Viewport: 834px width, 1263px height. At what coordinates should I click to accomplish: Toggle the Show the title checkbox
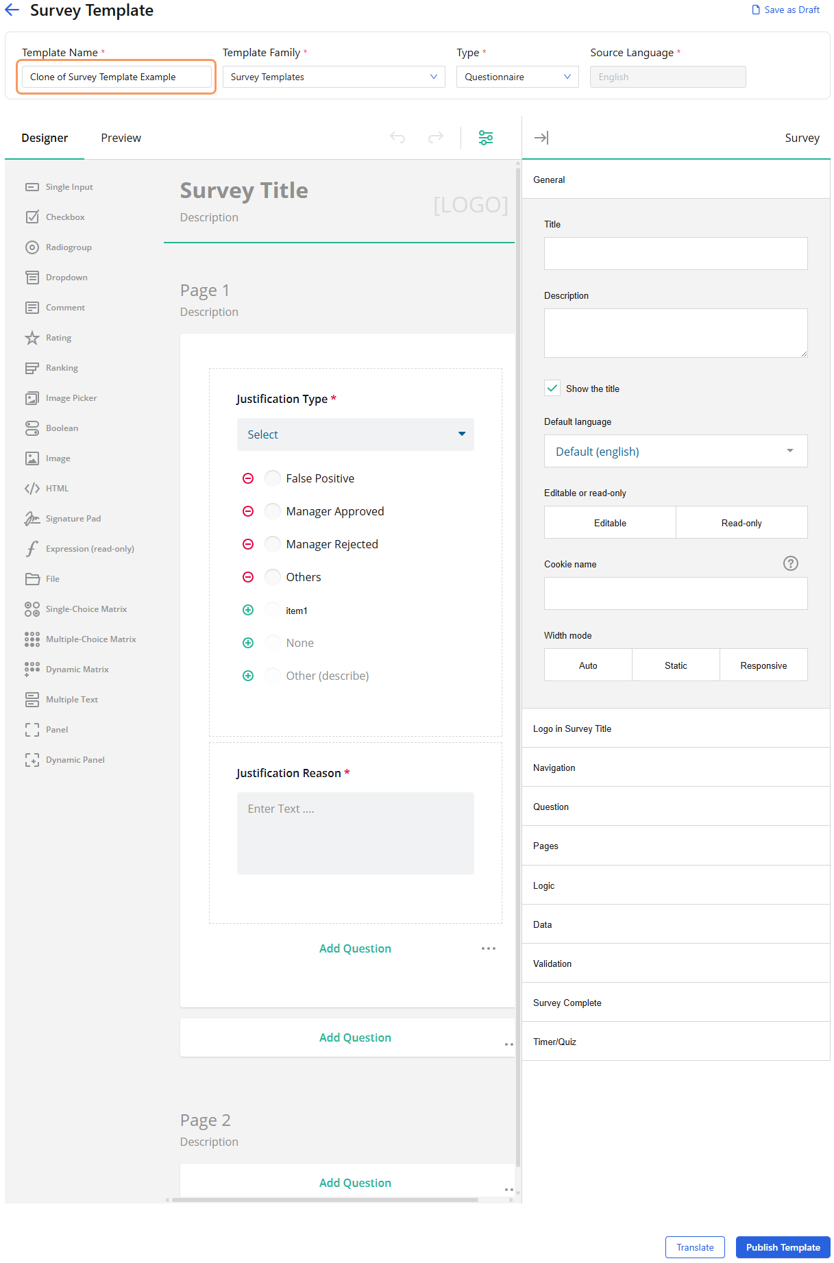[552, 388]
